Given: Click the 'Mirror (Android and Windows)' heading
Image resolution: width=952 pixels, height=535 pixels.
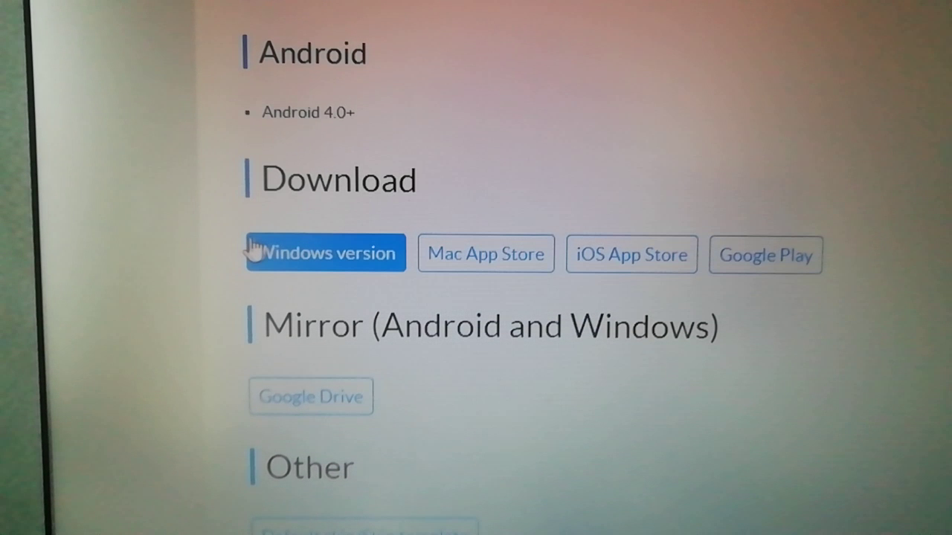Looking at the screenshot, I should 491,325.
